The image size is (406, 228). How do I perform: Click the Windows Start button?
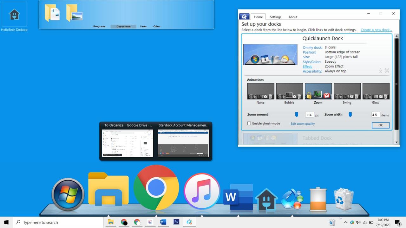tap(6, 222)
